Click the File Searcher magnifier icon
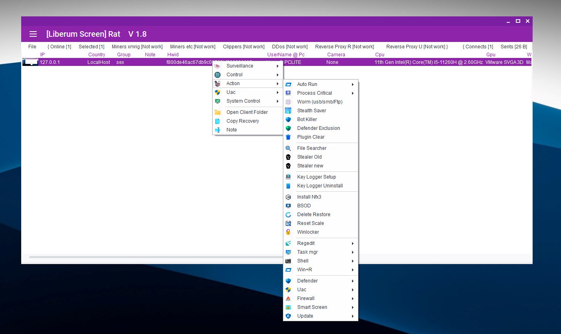 click(288, 148)
